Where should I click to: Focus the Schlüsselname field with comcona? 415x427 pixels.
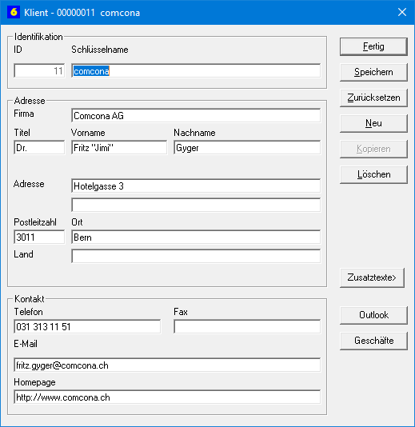(x=196, y=71)
